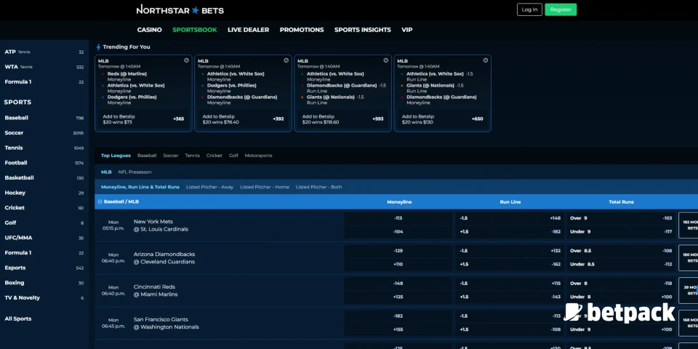Screen dimensions: 698x349
Task: Add the +392 parlay to betslip
Action: click(243, 119)
